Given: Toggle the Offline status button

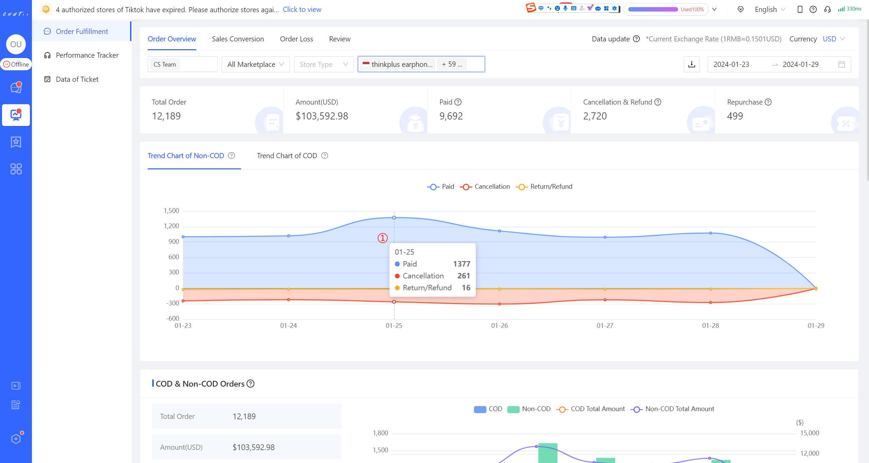Looking at the screenshot, I should [16, 64].
